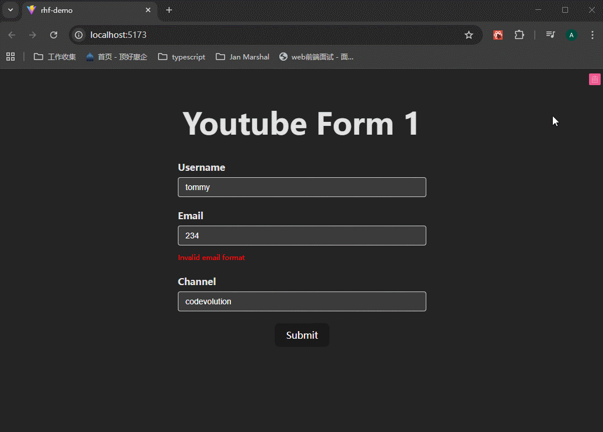Viewport: 603px width, 432px height.
Task: Bookmark this page with star icon
Action: [469, 35]
